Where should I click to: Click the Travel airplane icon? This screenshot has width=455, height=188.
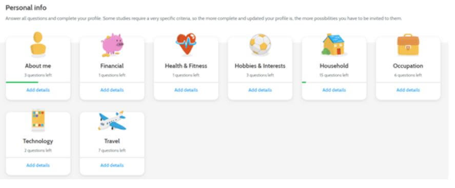112,121
